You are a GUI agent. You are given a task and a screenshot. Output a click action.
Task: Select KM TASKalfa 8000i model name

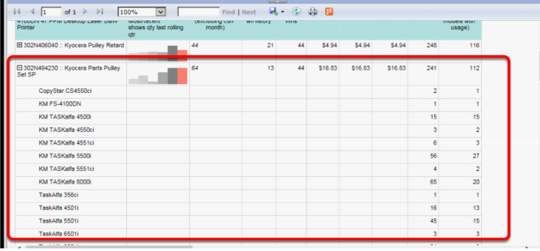click(x=65, y=182)
